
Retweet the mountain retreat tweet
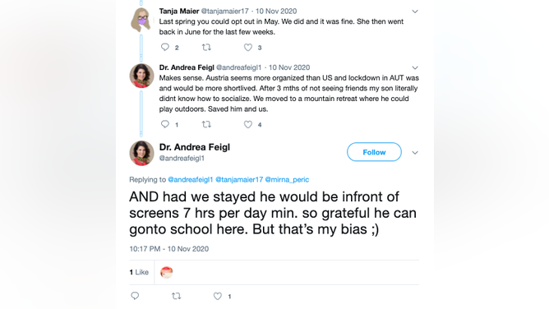tap(206, 124)
